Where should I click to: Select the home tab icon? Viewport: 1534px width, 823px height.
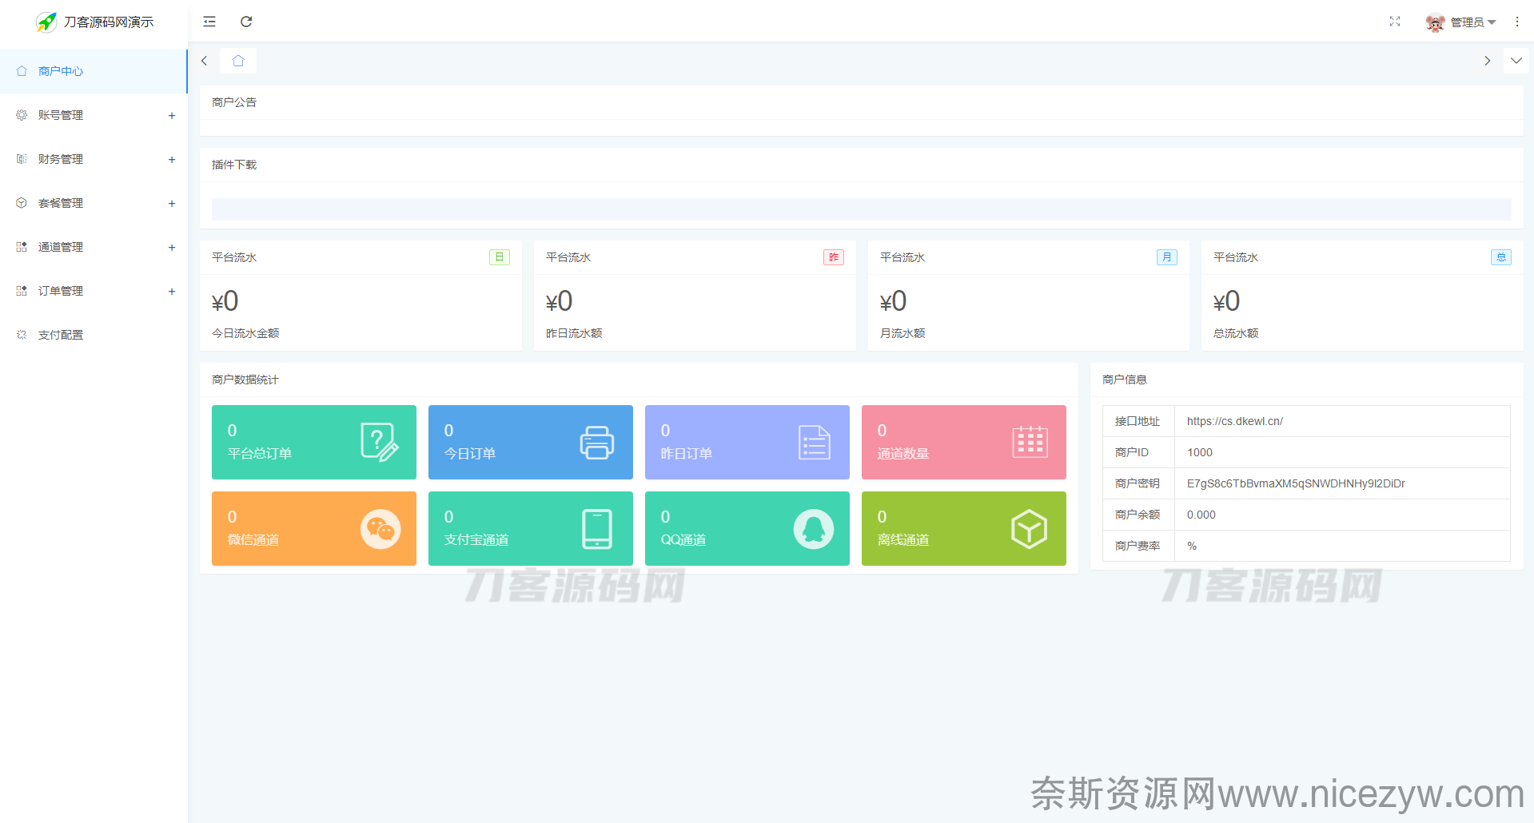point(238,61)
